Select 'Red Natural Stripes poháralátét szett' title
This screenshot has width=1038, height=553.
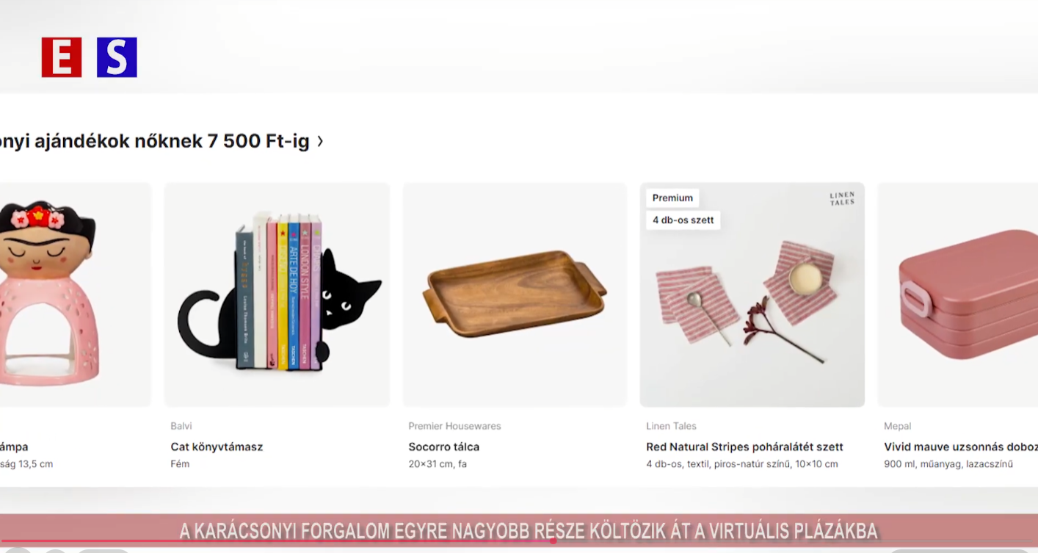point(744,447)
